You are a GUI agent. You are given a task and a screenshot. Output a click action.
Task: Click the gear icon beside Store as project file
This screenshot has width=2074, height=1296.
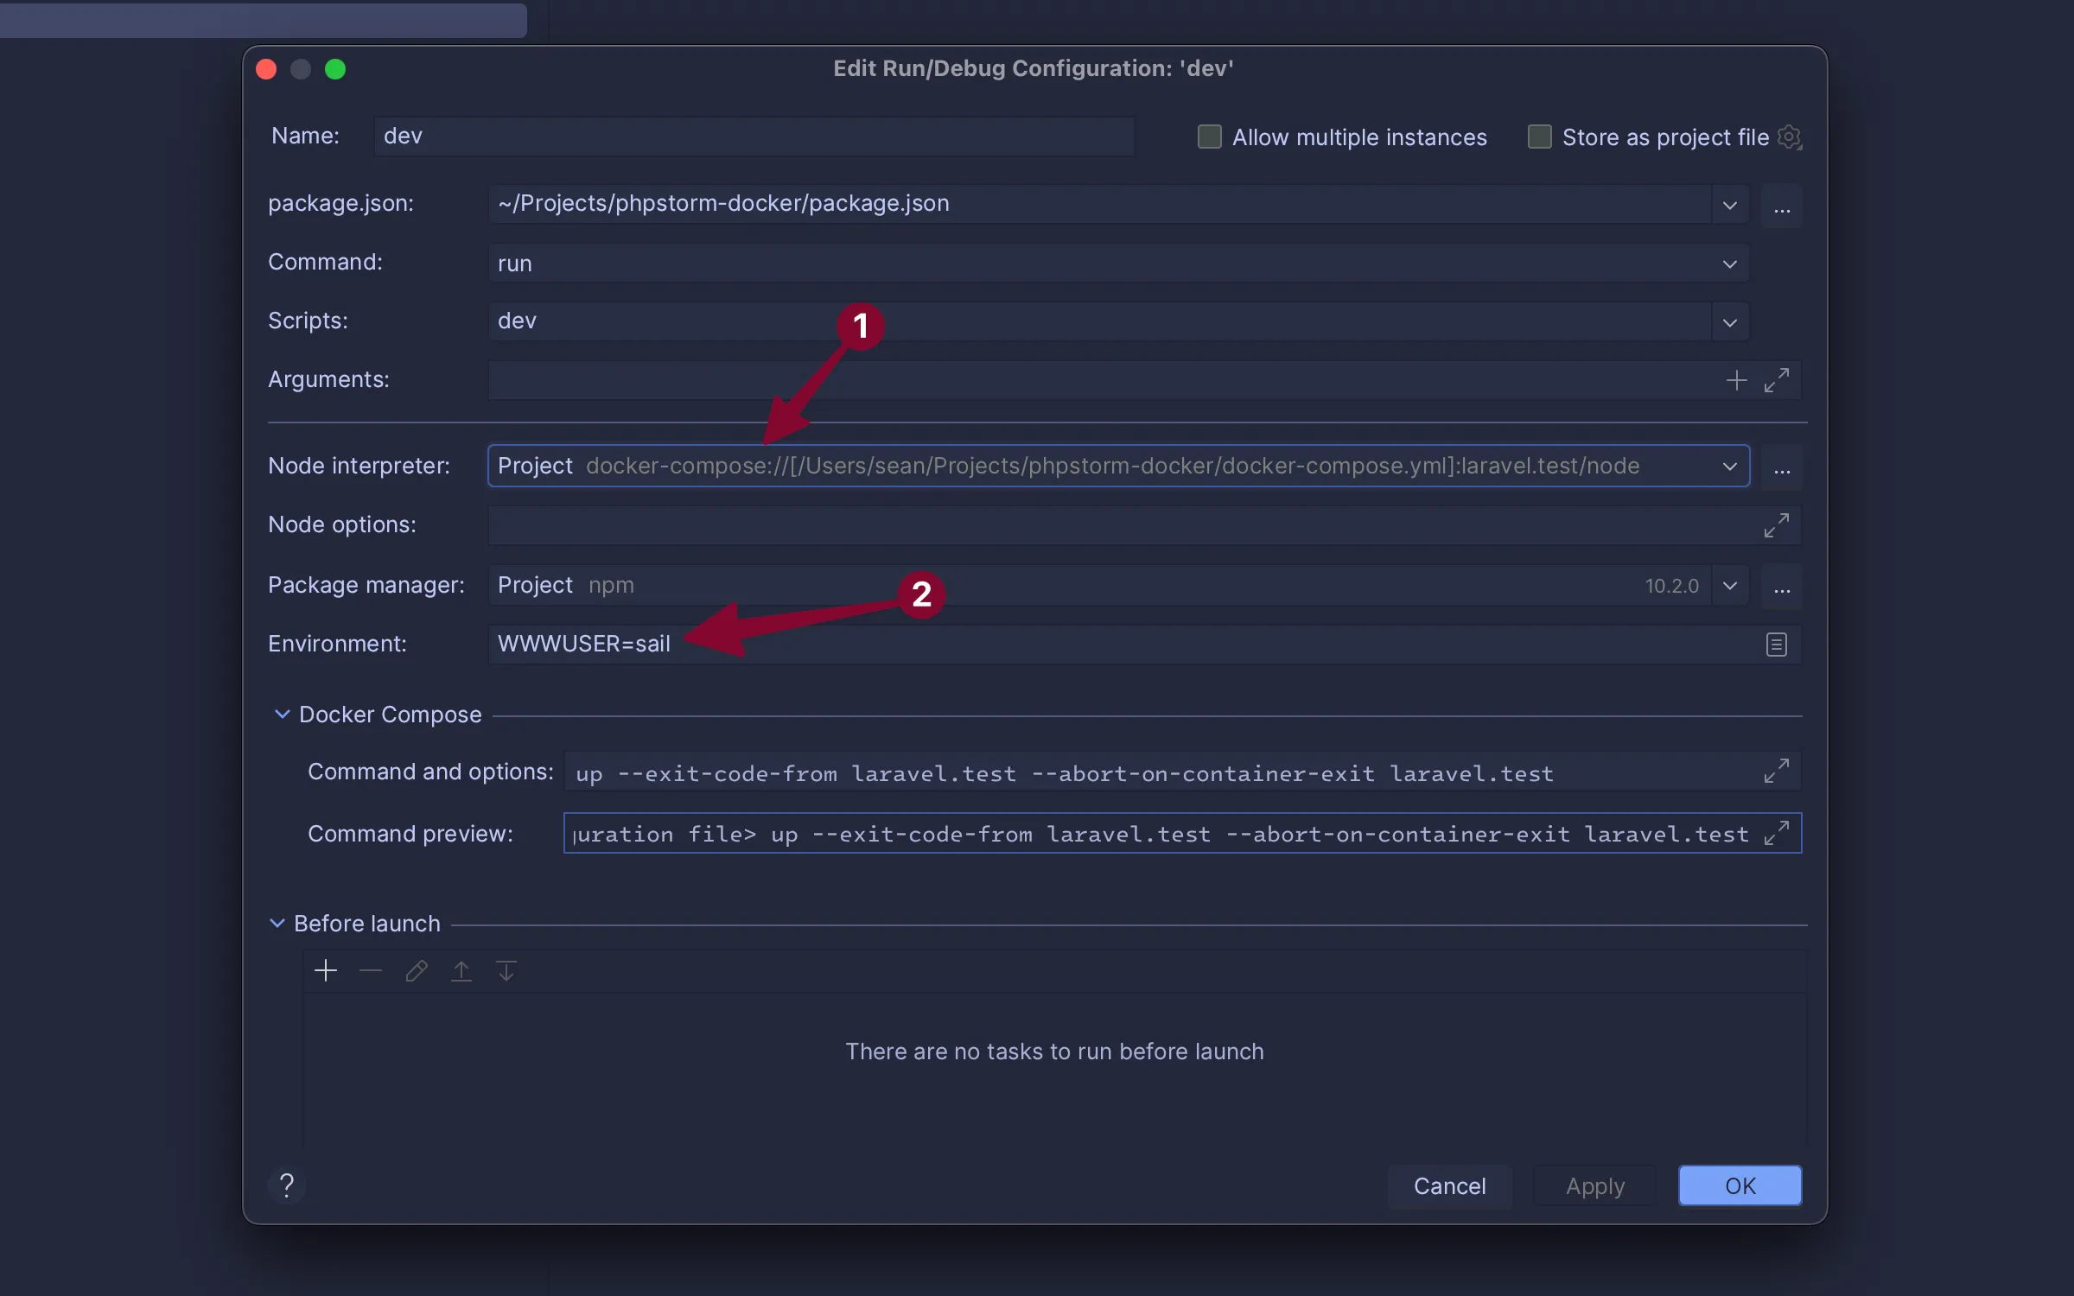click(1790, 137)
